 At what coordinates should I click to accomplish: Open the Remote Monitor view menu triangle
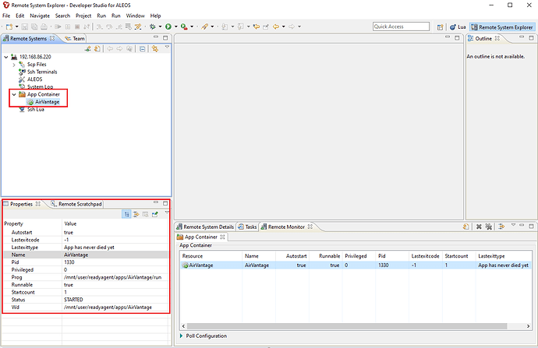click(513, 225)
